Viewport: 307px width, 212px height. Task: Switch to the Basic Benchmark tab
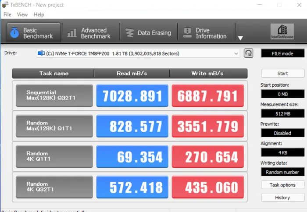click(33, 33)
